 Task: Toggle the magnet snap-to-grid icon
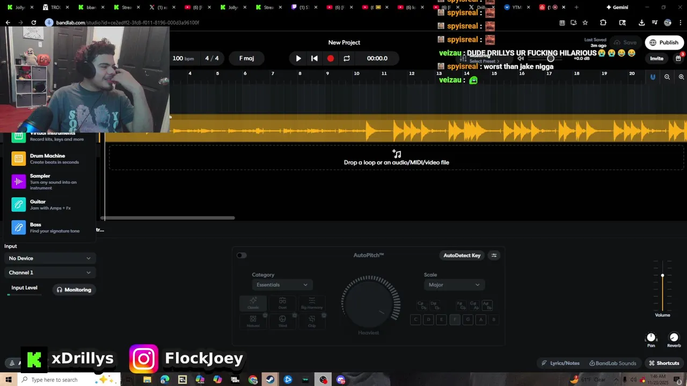(x=653, y=77)
